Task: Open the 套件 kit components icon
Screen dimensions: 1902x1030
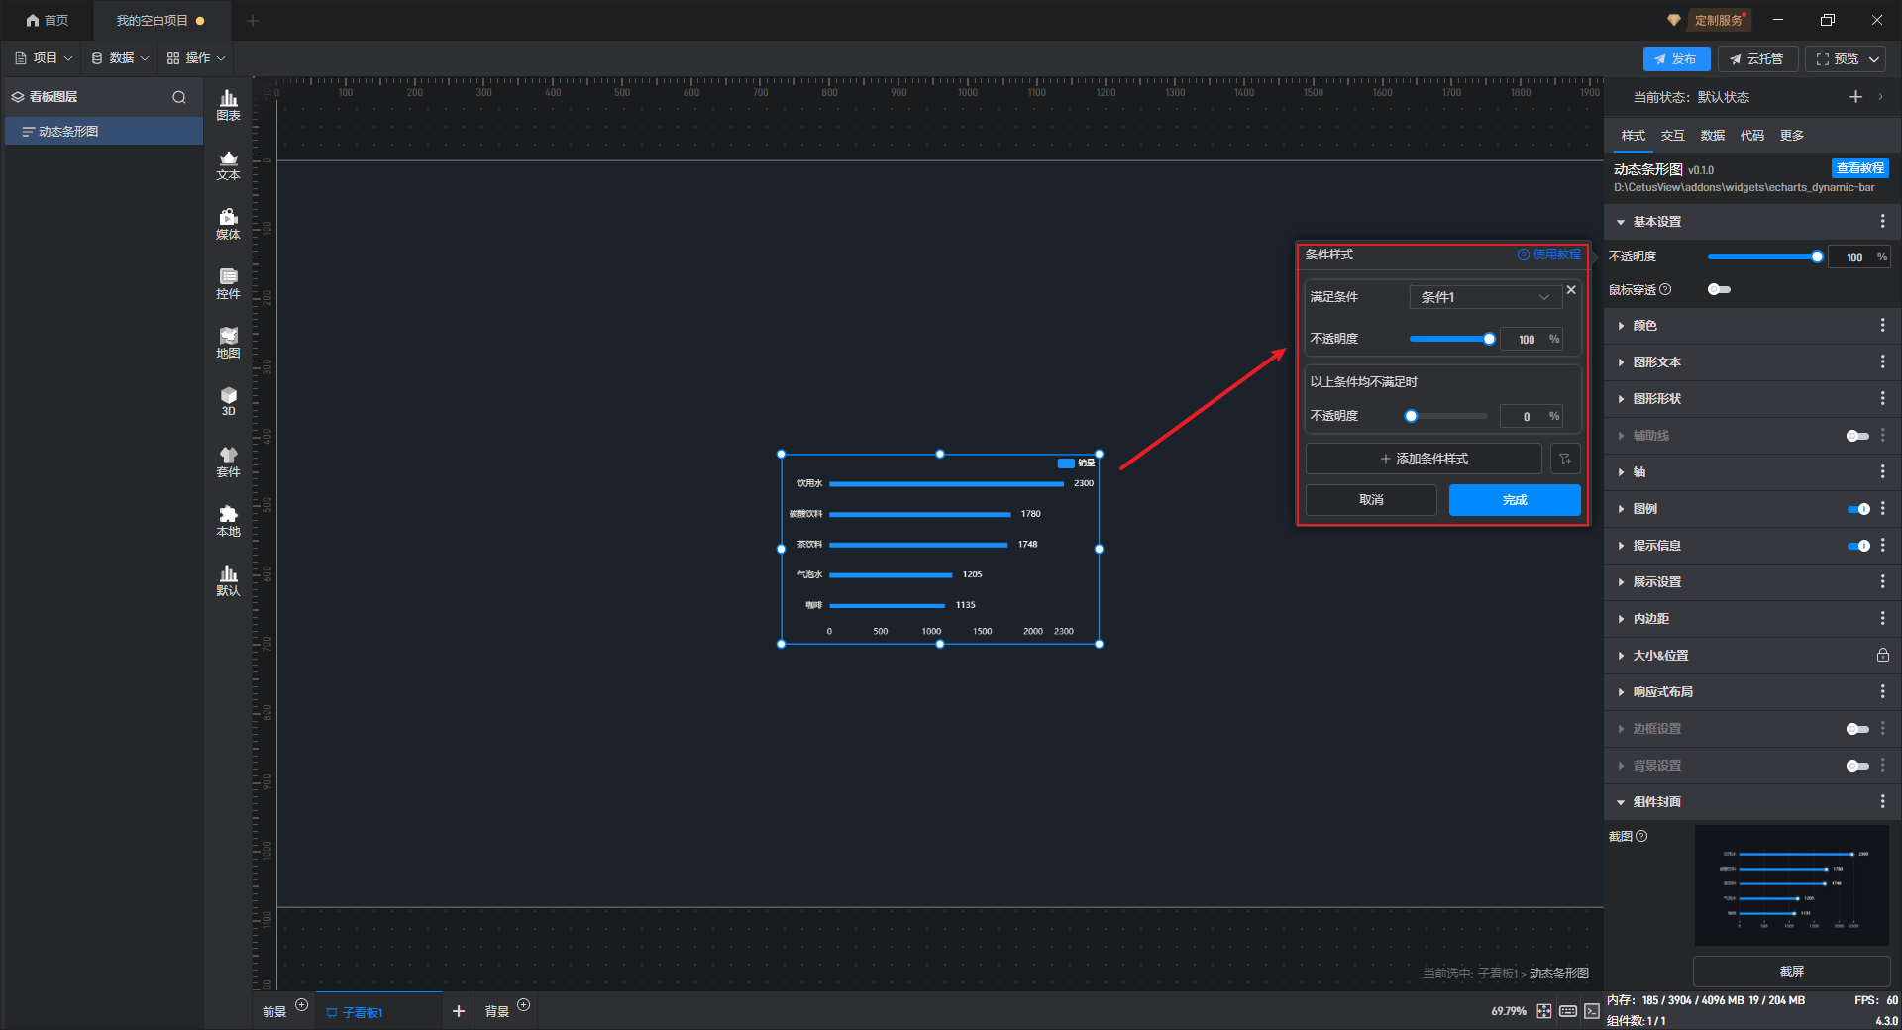Action: (228, 462)
